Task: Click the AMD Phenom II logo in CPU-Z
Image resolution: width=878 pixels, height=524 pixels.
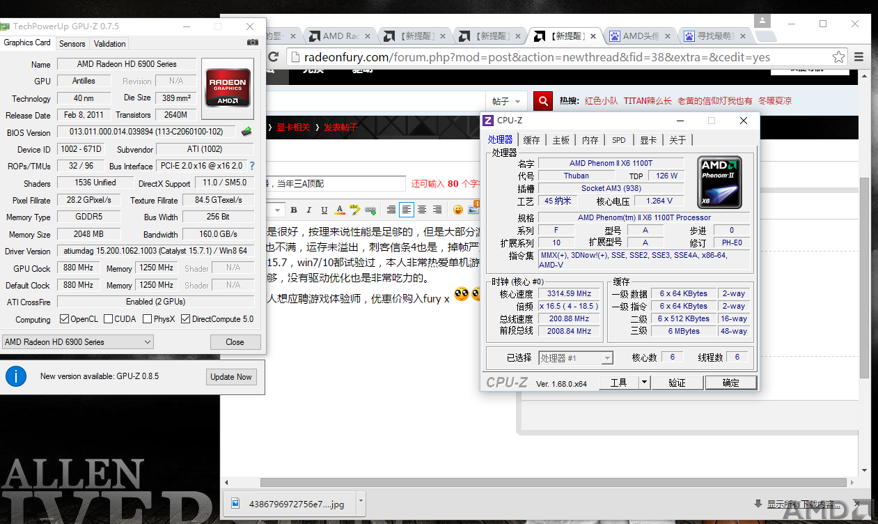Action: [x=719, y=183]
